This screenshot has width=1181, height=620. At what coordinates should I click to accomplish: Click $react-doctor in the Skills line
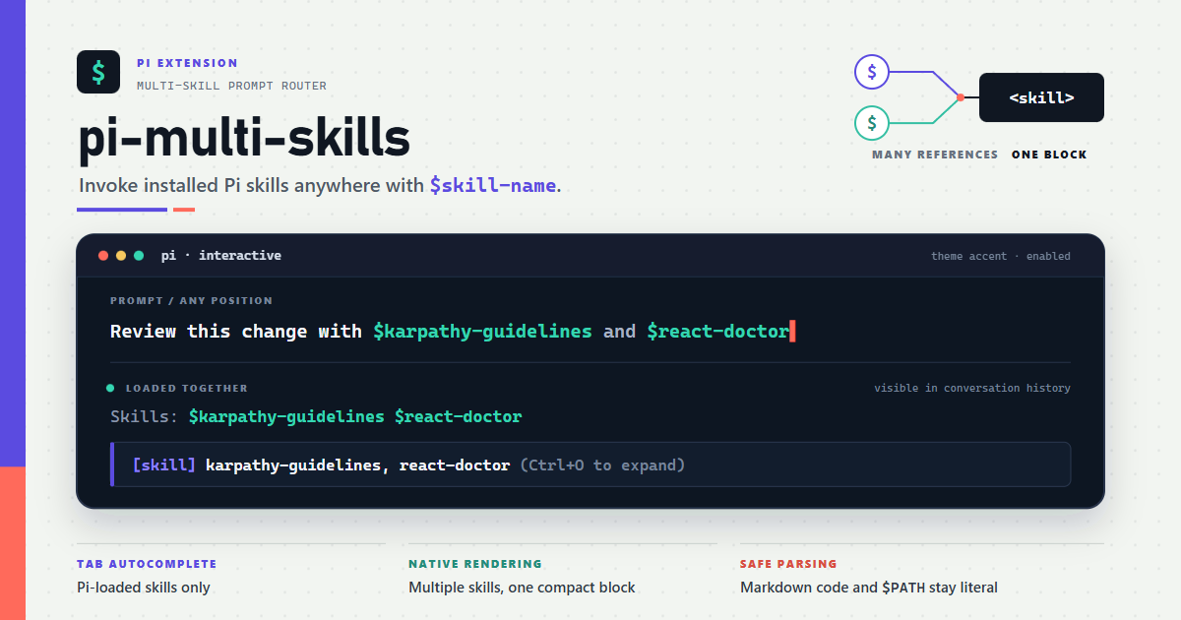[458, 416]
